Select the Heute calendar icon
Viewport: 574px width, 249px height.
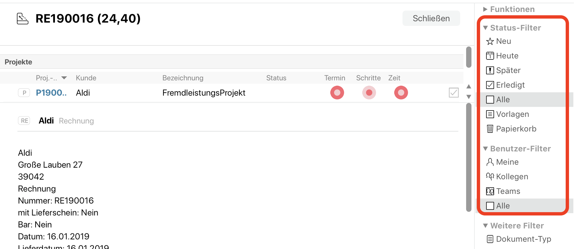click(x=490, y=56)
